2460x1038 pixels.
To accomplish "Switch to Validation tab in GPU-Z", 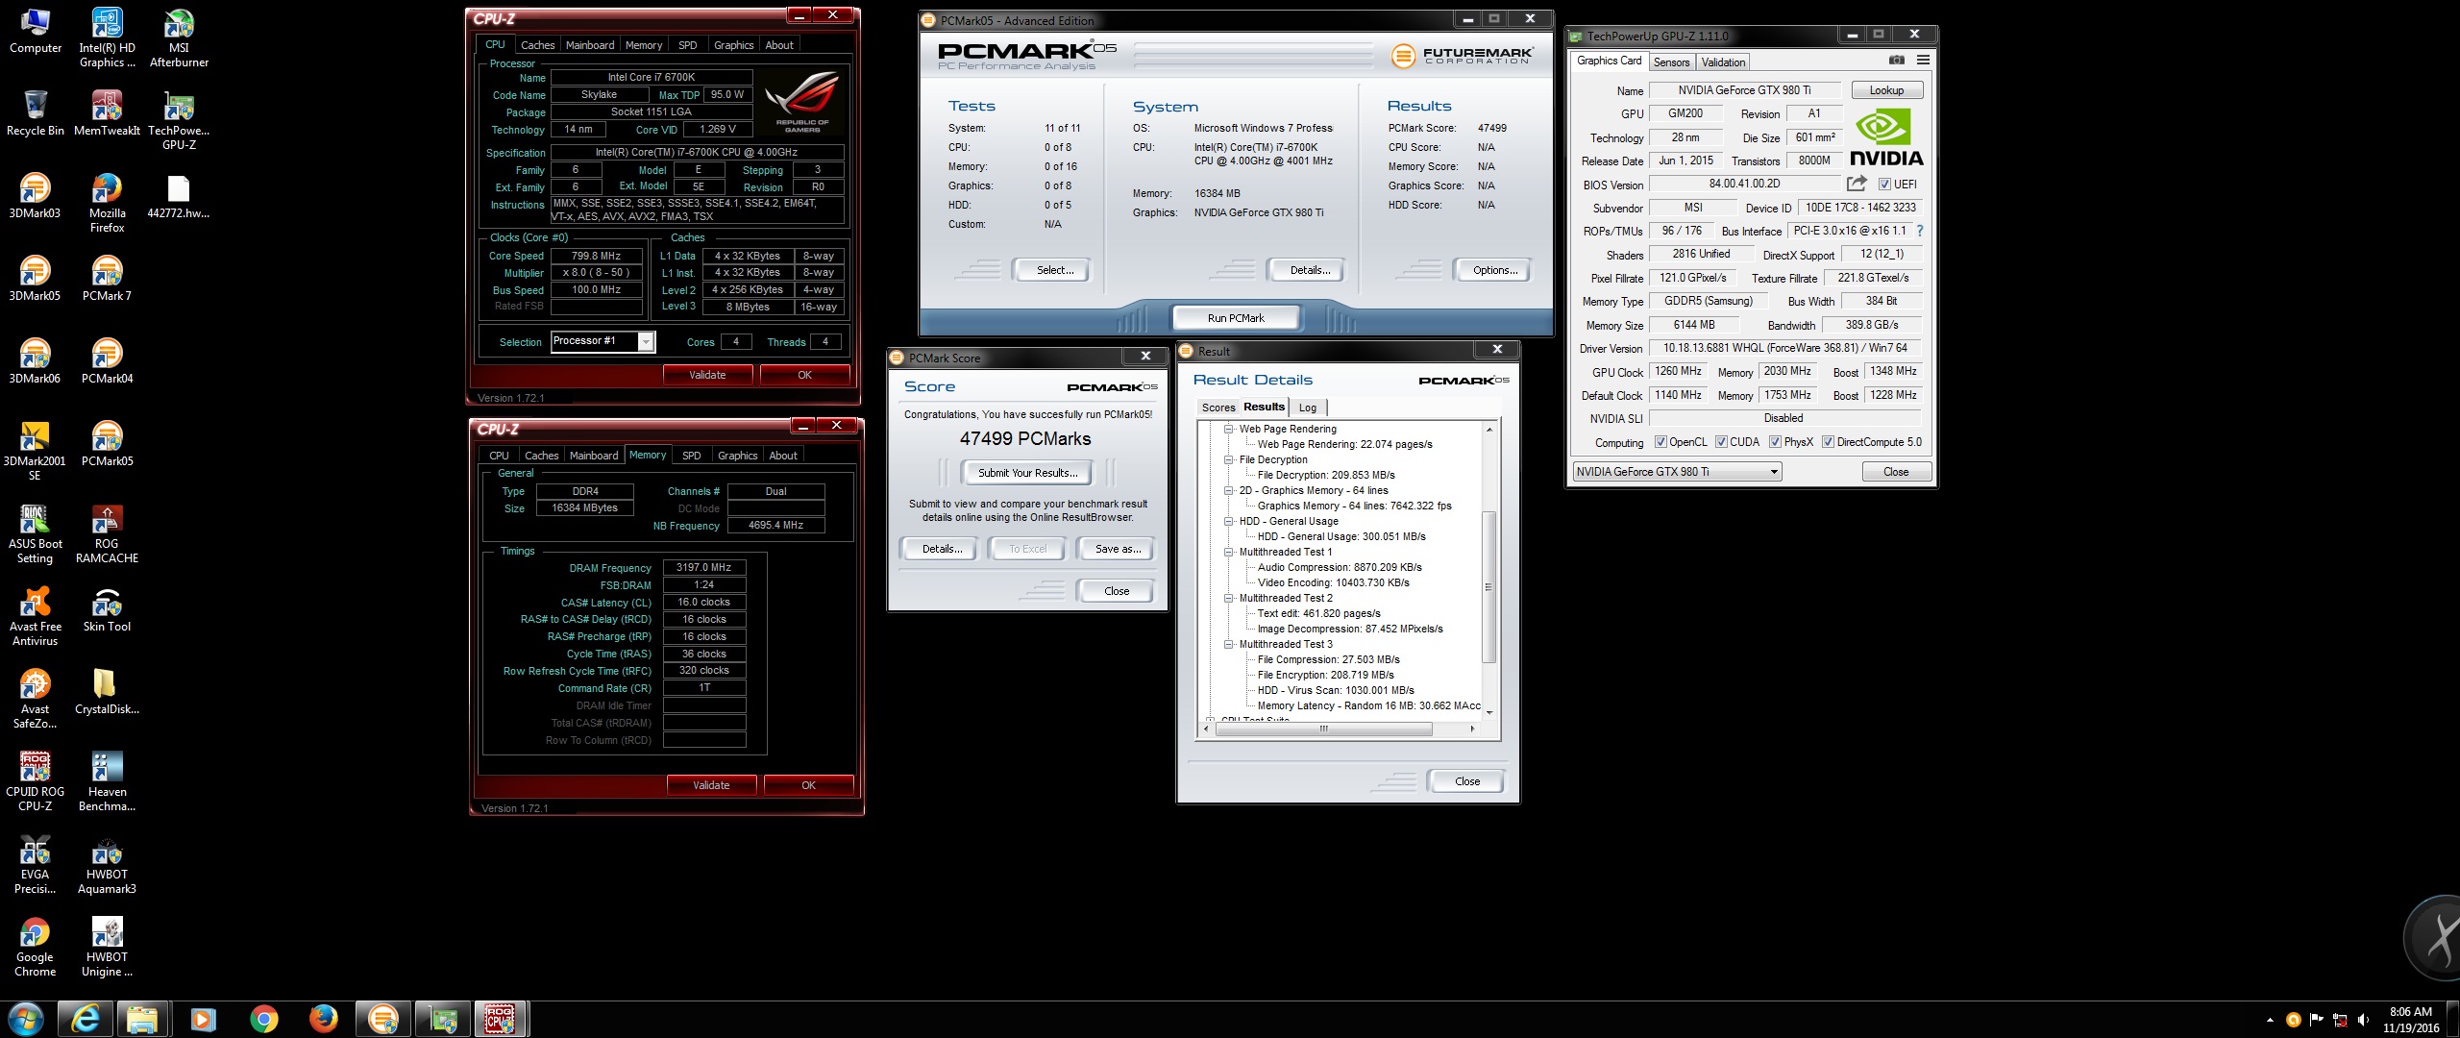I will click(1723, 62).
